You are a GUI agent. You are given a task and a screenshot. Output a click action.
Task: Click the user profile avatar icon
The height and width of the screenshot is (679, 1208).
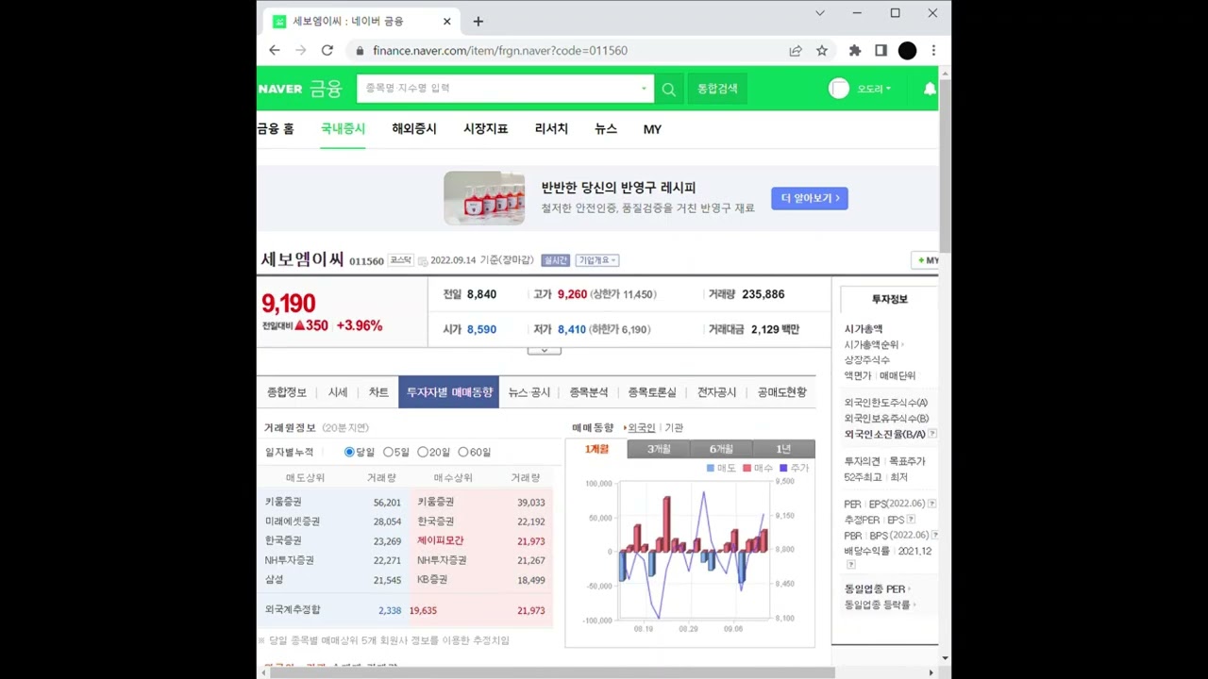coord(839,89)
